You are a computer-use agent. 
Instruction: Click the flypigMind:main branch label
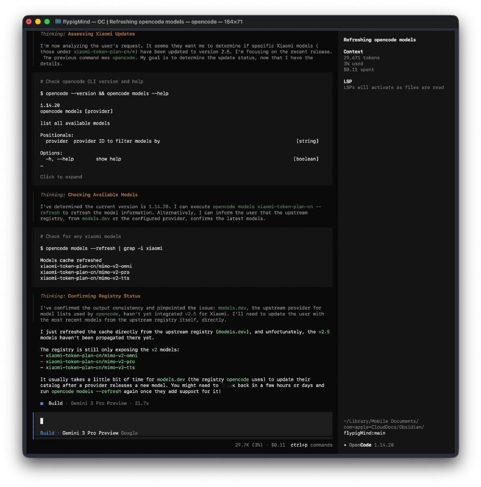pyautogui.click(x=364, y=433)
